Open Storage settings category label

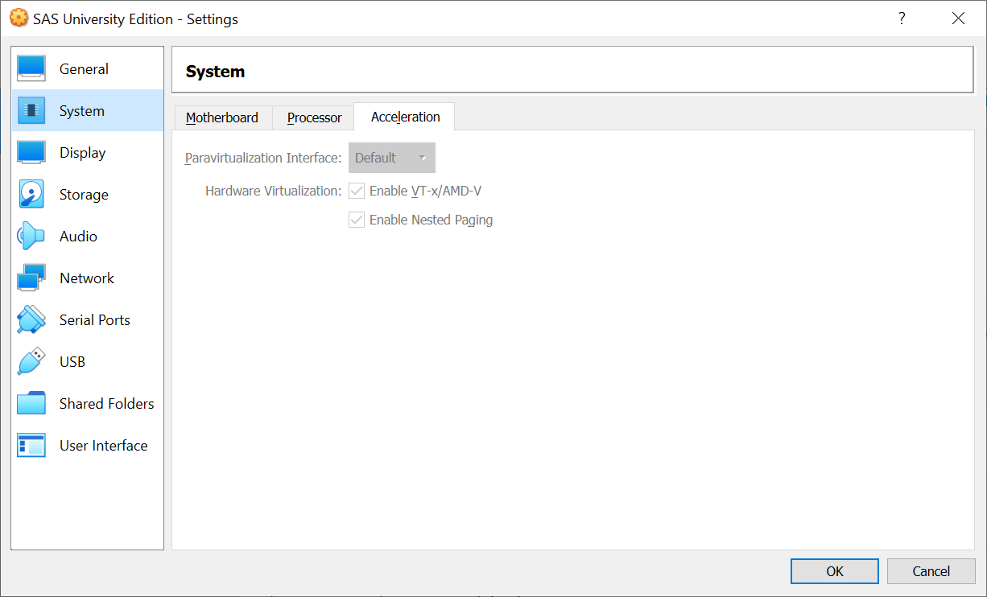84,195
